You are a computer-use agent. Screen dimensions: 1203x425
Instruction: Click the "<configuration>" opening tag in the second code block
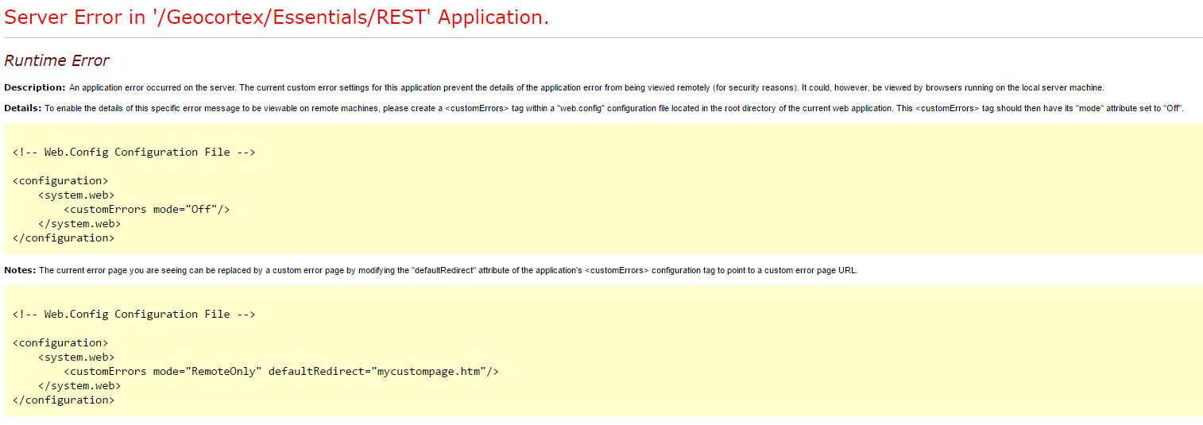(x=60, y=342)
